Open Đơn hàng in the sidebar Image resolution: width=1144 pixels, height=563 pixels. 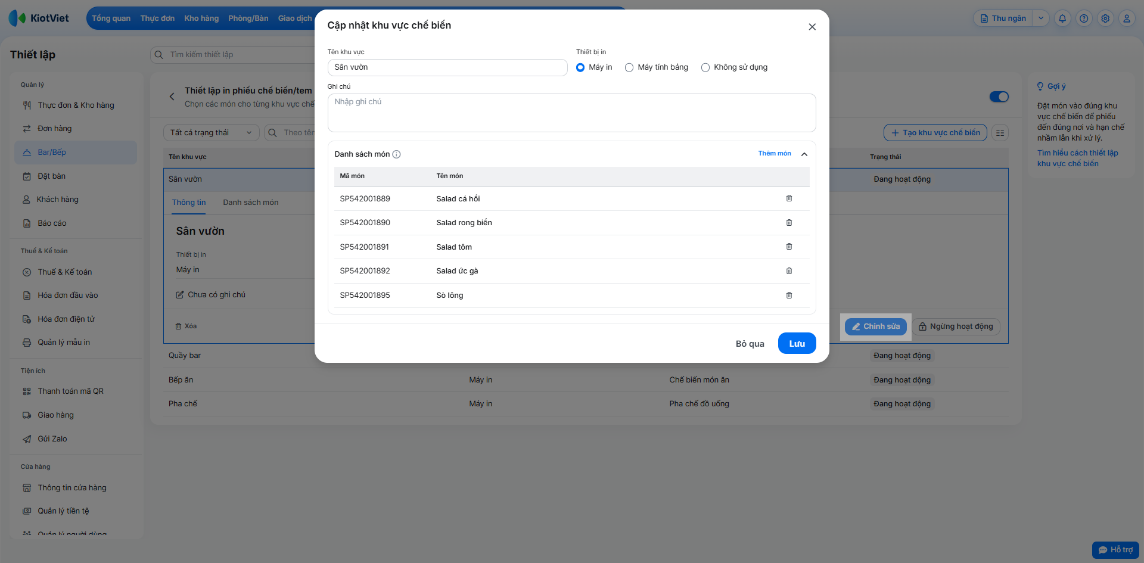click(x=76, y=129)
